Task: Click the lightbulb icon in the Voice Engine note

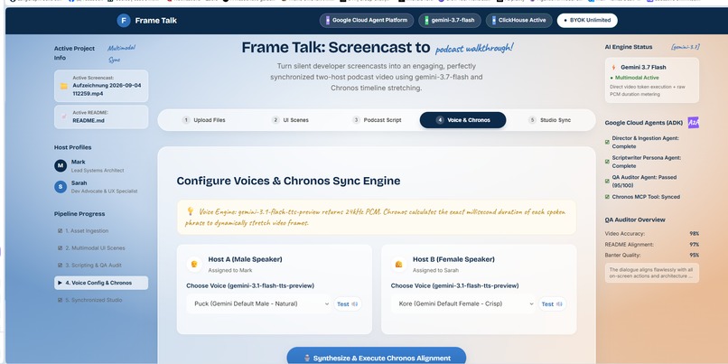Action: coord(190,211)
